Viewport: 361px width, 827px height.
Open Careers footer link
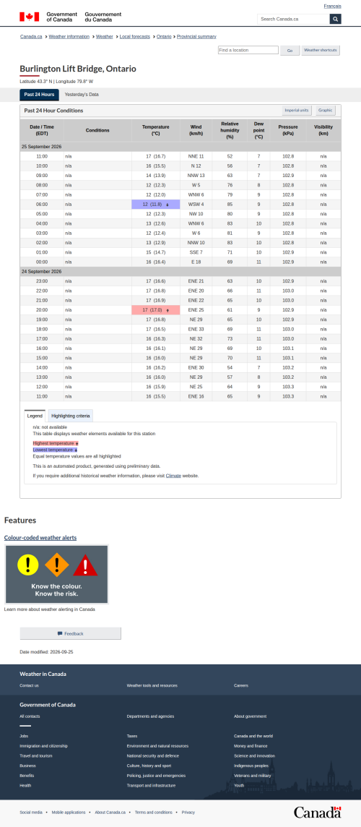pyautogui.click(x=241, y=685)
